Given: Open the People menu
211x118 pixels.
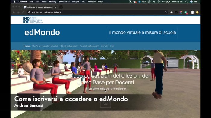Looking at the screenshot, I should click(75, 1).
